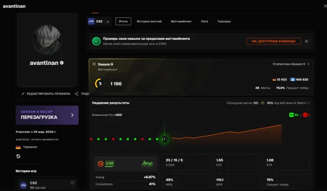Click the avantinan profile avatar
The width and height of the screenshot is (327, 191).
point(47,40)
